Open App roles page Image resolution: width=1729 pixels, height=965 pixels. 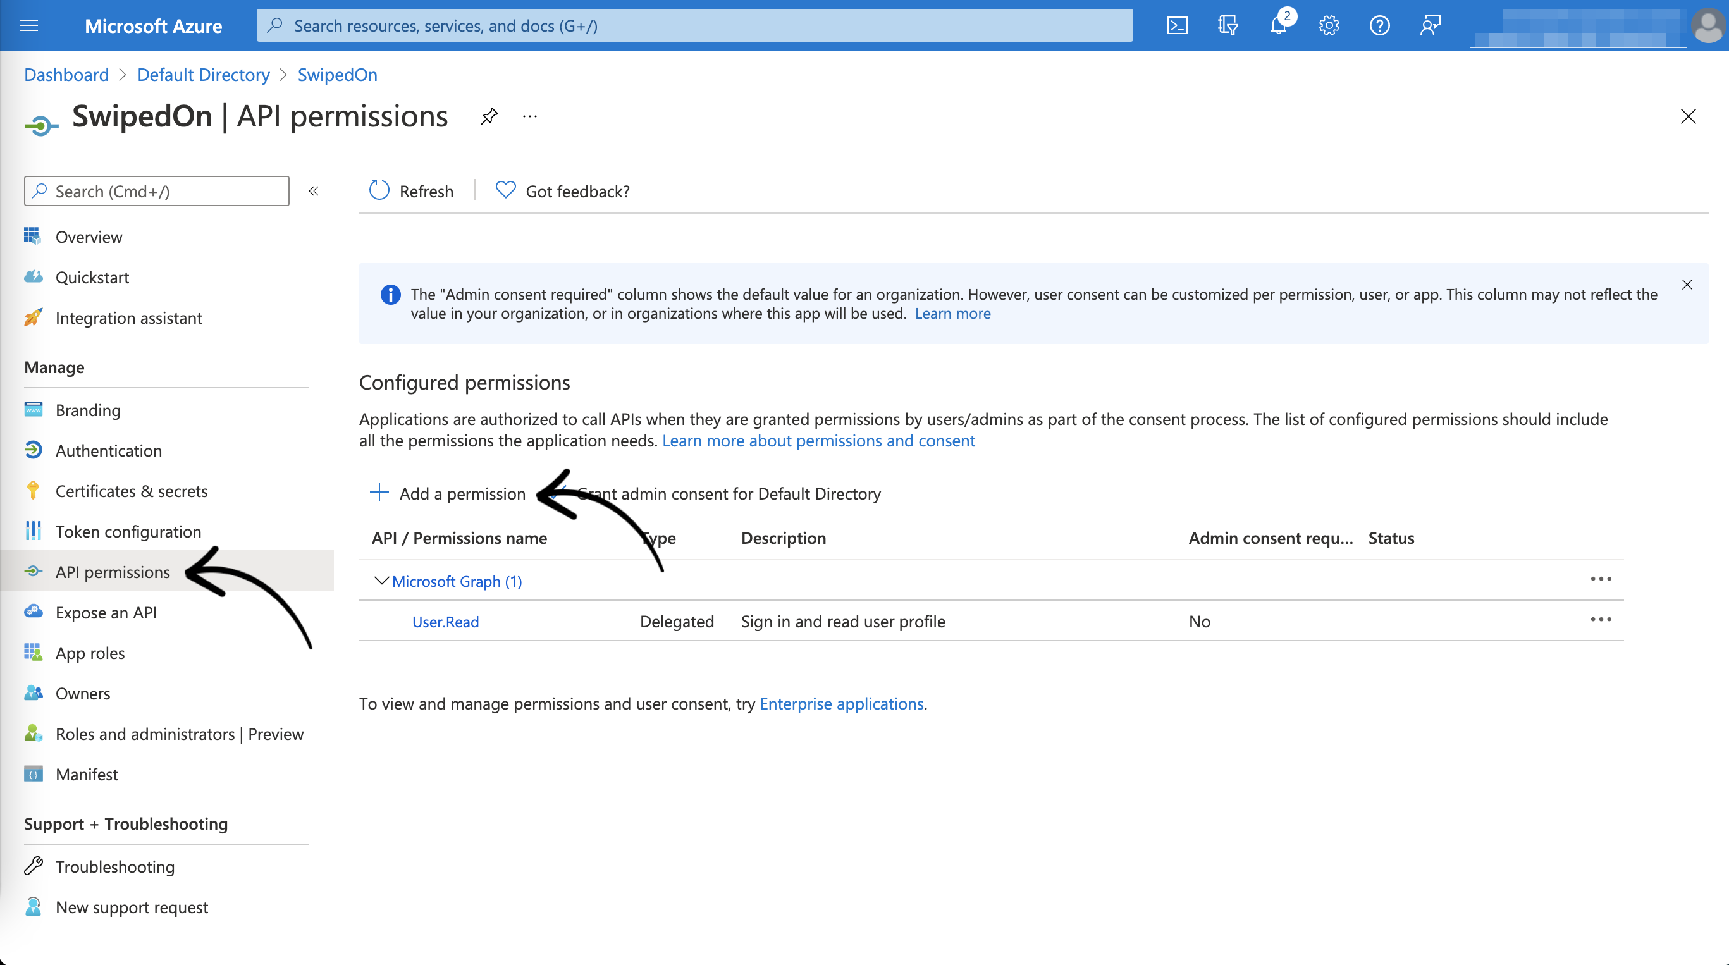pos(90,653)
